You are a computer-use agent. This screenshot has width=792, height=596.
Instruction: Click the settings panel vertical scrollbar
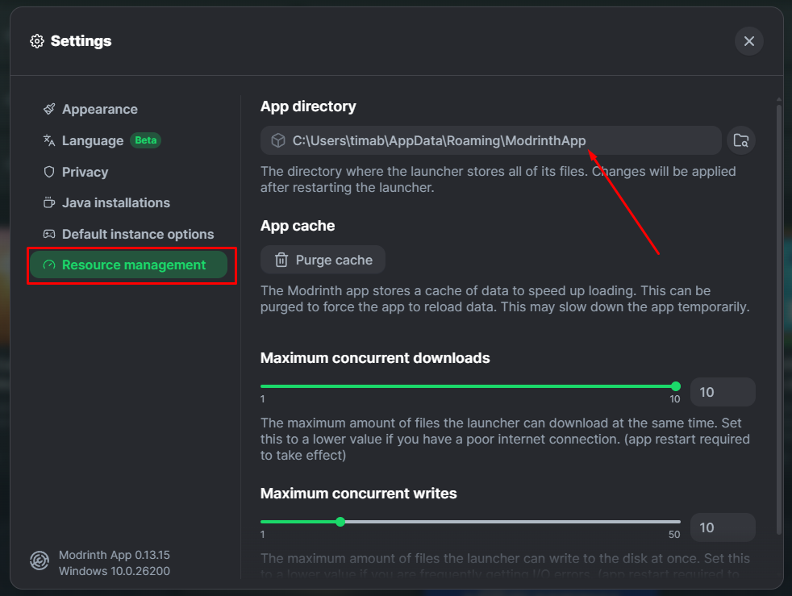pyautogui.click(x=779, y=319)
